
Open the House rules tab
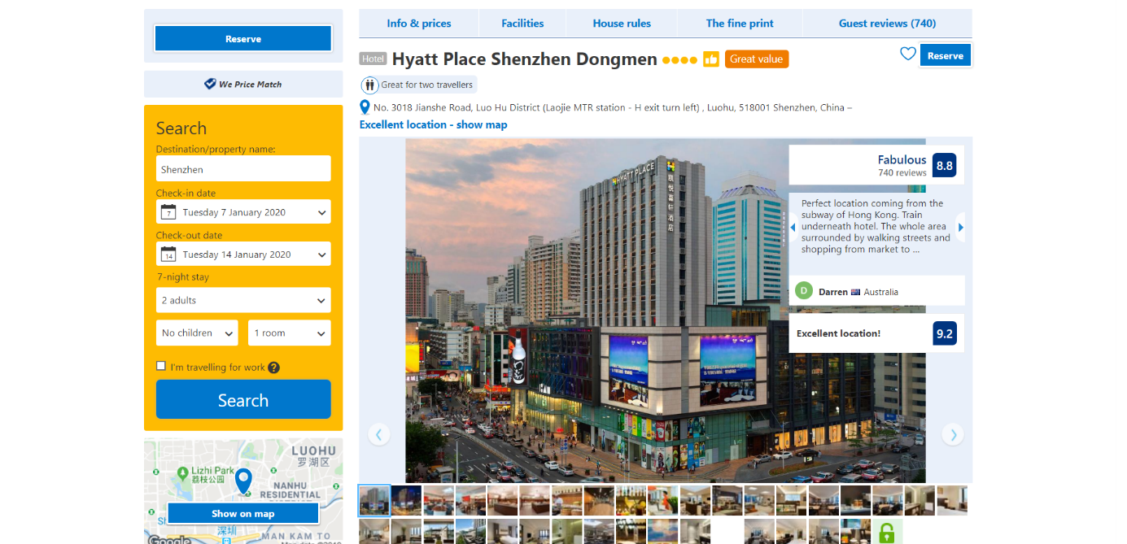pyautogui.click(x=622, y=24)
